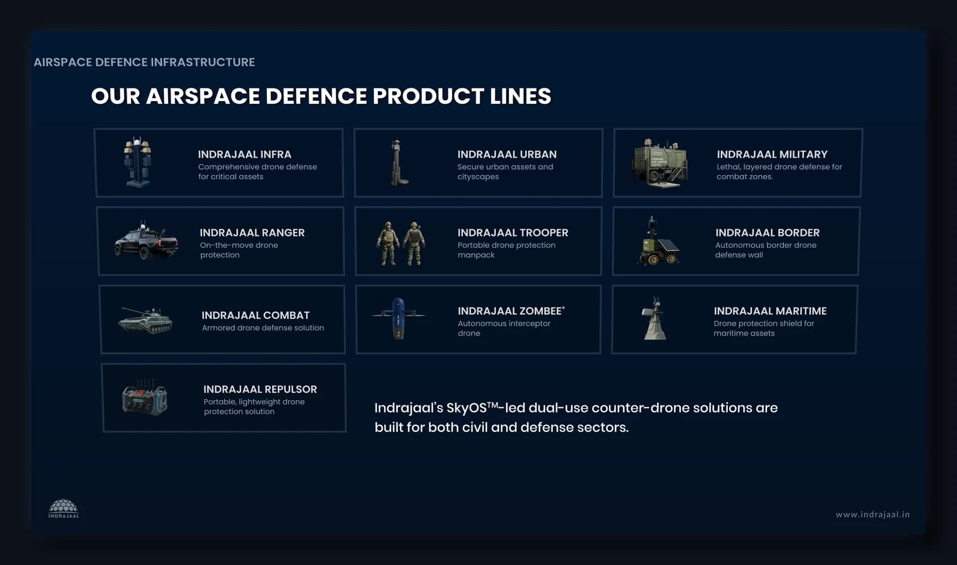
Task: Click the Indrajaal dome logo
Action: pos(63,509)
